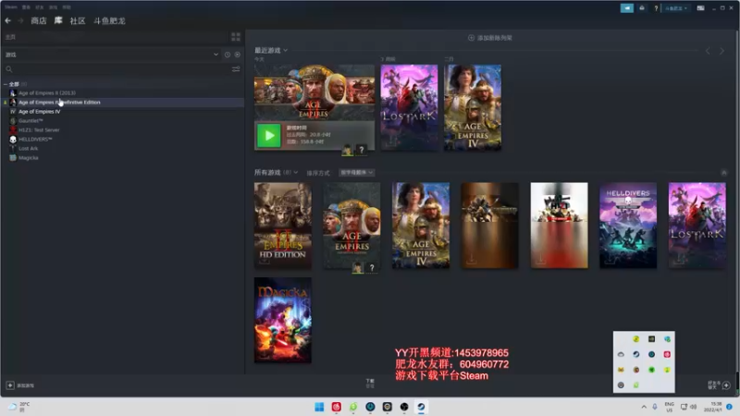This screenshot has width=740, height=416.
Task: Select Magicka in the game list
Action: tap(28, 157)
